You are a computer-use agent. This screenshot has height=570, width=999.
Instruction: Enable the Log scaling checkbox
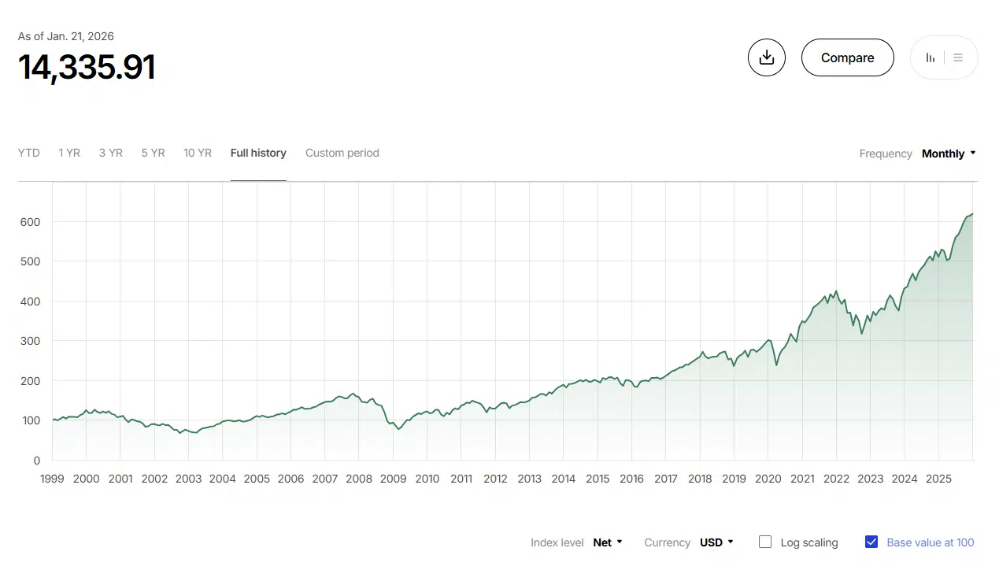(x=765, y=542)
